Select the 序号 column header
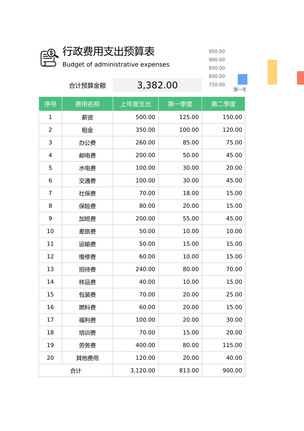Screen dimensions: 304x431 point(50,104)
